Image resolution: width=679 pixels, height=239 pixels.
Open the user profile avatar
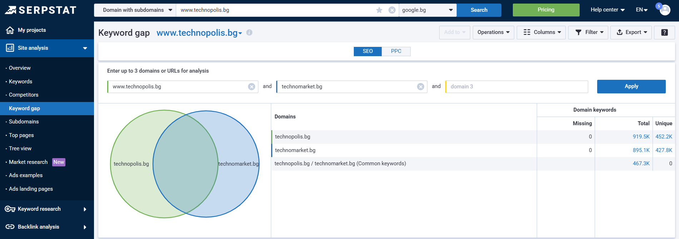pos(665,10)
